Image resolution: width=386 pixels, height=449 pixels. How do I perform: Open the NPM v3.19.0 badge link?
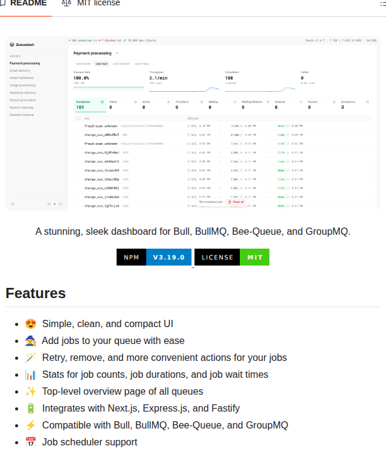154,257
